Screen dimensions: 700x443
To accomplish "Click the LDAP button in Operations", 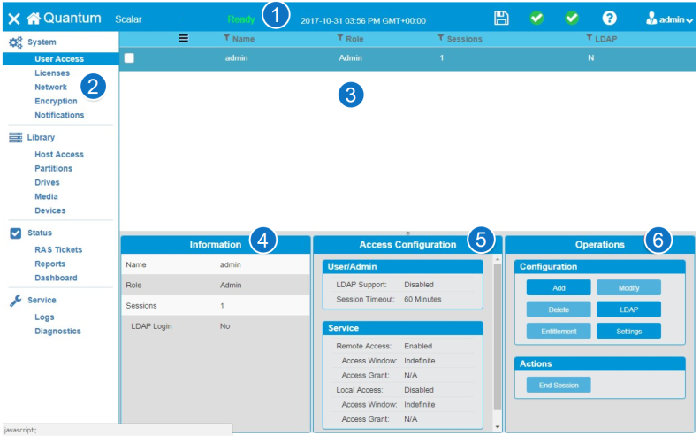I will tap(628, 309).
